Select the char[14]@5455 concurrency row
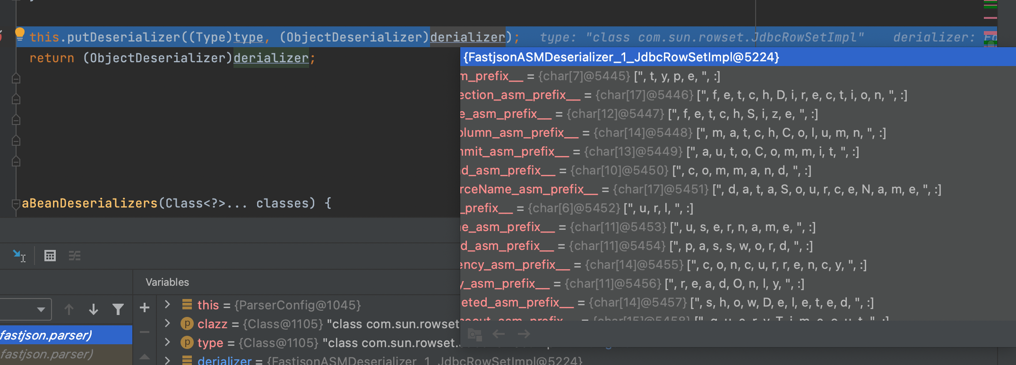Viewport: 1016px width, 365px height. point(738,265)
